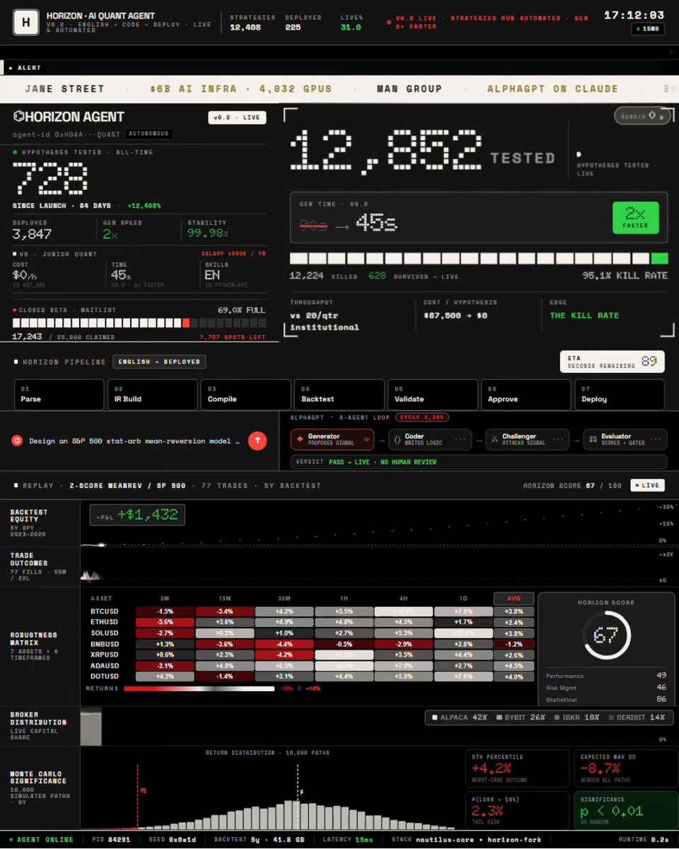The height and width of the screenshot is (849, 679).
Task: Click the Coder agent brackets icon
Action: coord(397,439)
